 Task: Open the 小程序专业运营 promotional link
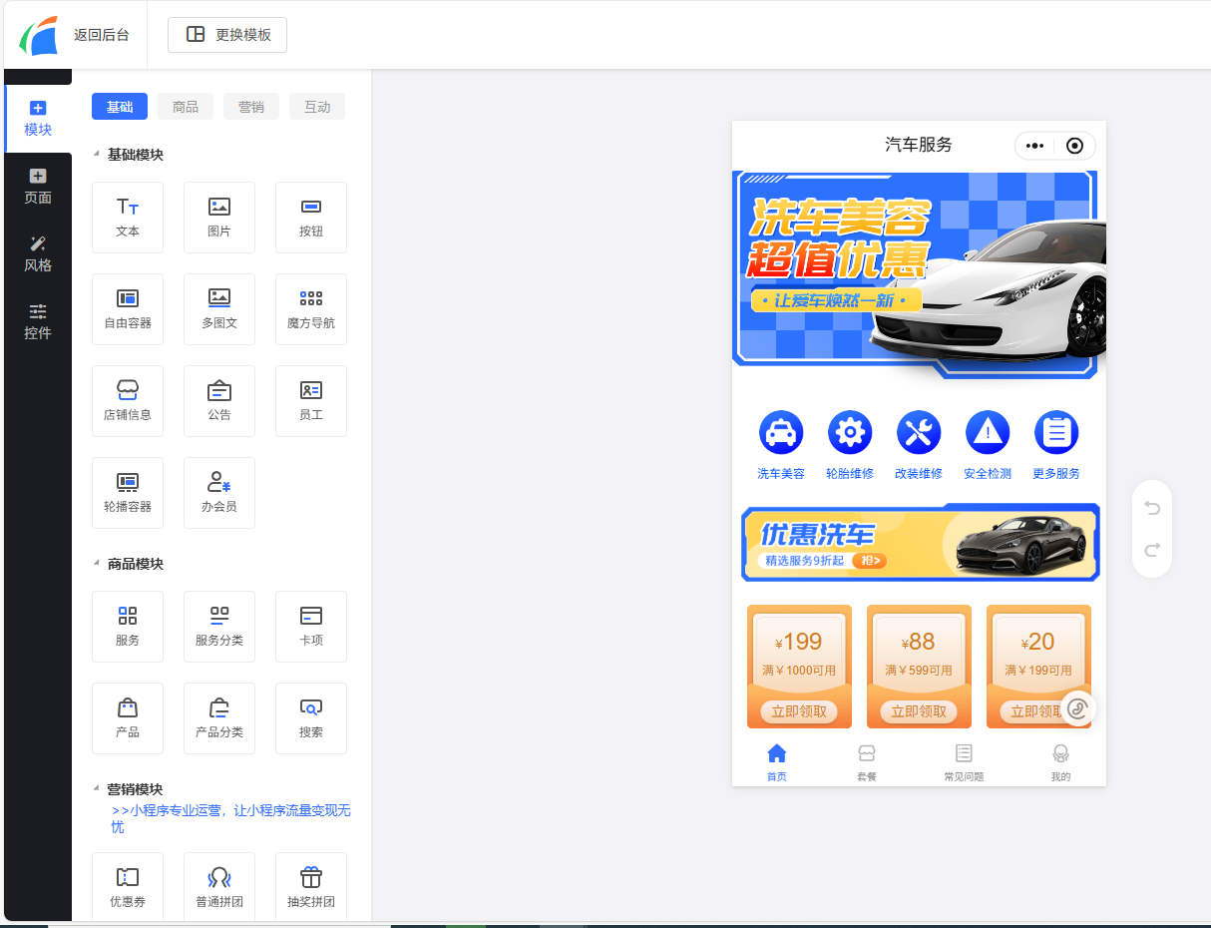230,818
